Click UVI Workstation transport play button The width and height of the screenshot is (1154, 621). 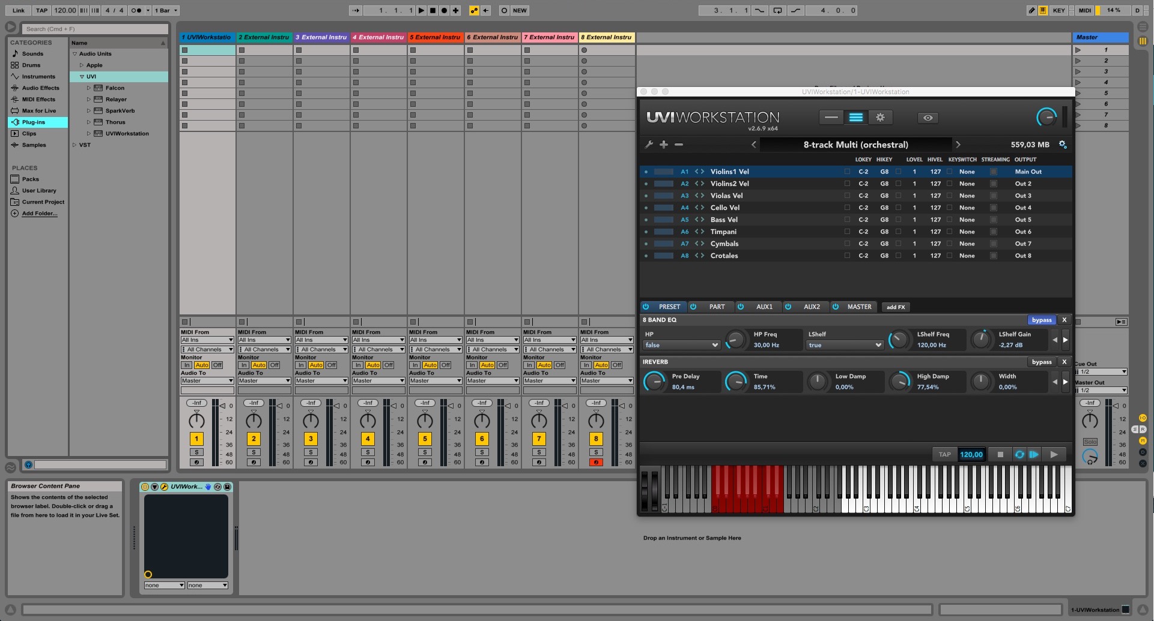coord(1054,454)
